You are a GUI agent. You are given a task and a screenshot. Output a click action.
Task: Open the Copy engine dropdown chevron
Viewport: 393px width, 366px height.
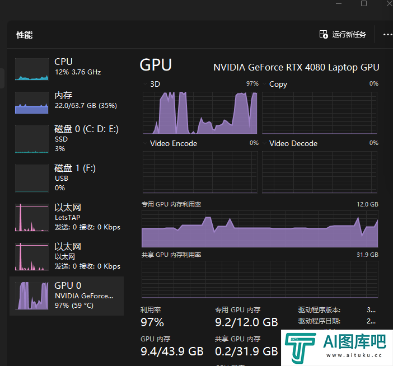pyautogui.click(x=264, y=84)
